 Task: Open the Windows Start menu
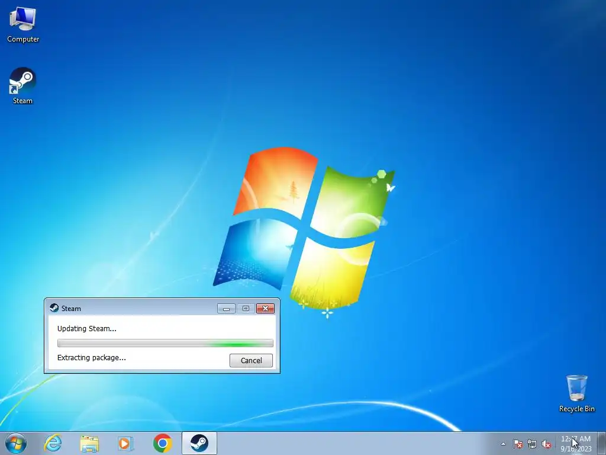16,443
